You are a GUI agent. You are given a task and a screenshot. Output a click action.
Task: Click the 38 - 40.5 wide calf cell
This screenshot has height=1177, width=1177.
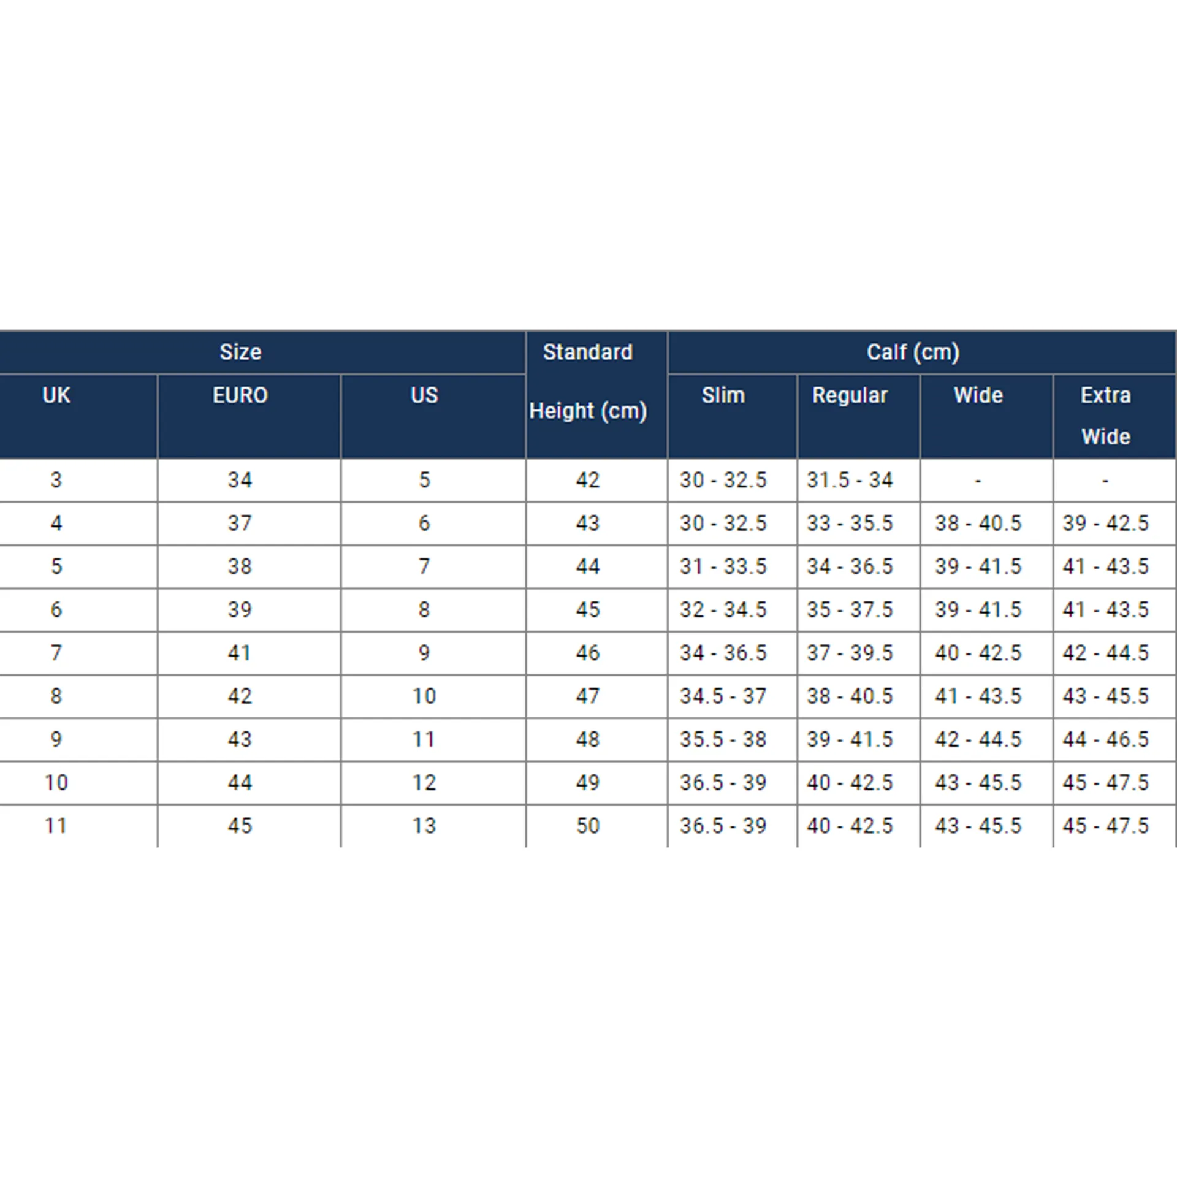978,523
